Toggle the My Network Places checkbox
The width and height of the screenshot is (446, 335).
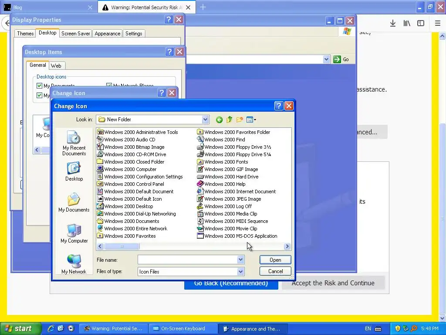(x=108, y=85)
